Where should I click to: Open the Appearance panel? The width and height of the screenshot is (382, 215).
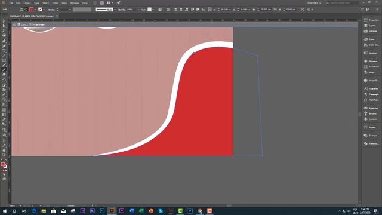[x=371, y=61]
